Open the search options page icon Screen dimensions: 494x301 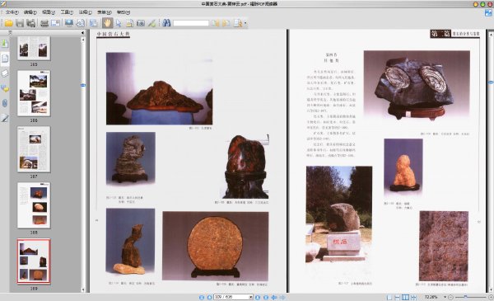238,23
